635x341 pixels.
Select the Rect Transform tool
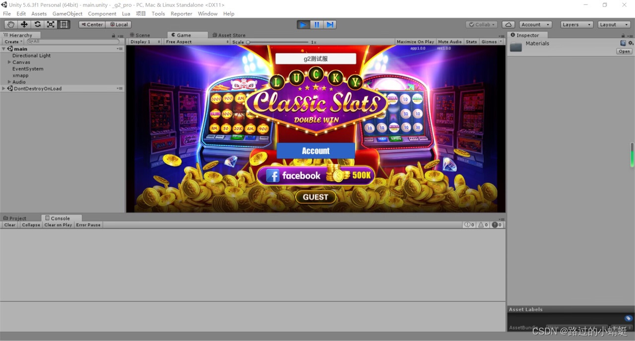point(64,24)
